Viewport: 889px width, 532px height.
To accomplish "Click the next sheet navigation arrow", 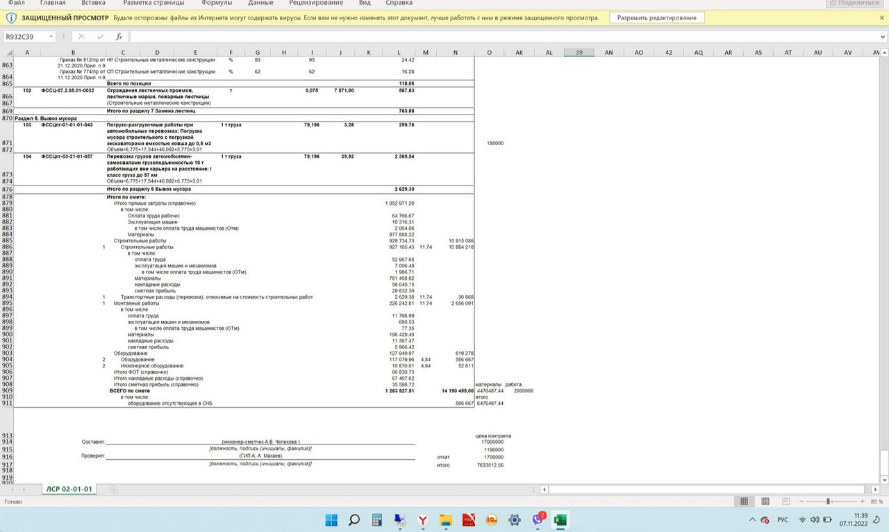I will 24,489.
